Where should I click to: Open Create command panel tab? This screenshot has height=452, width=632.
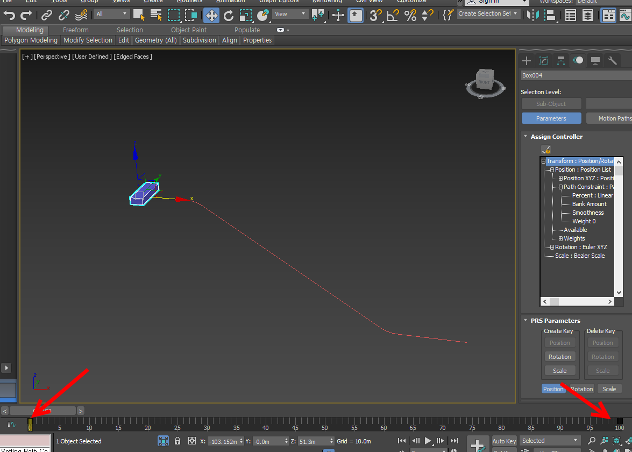pos(527,61)
